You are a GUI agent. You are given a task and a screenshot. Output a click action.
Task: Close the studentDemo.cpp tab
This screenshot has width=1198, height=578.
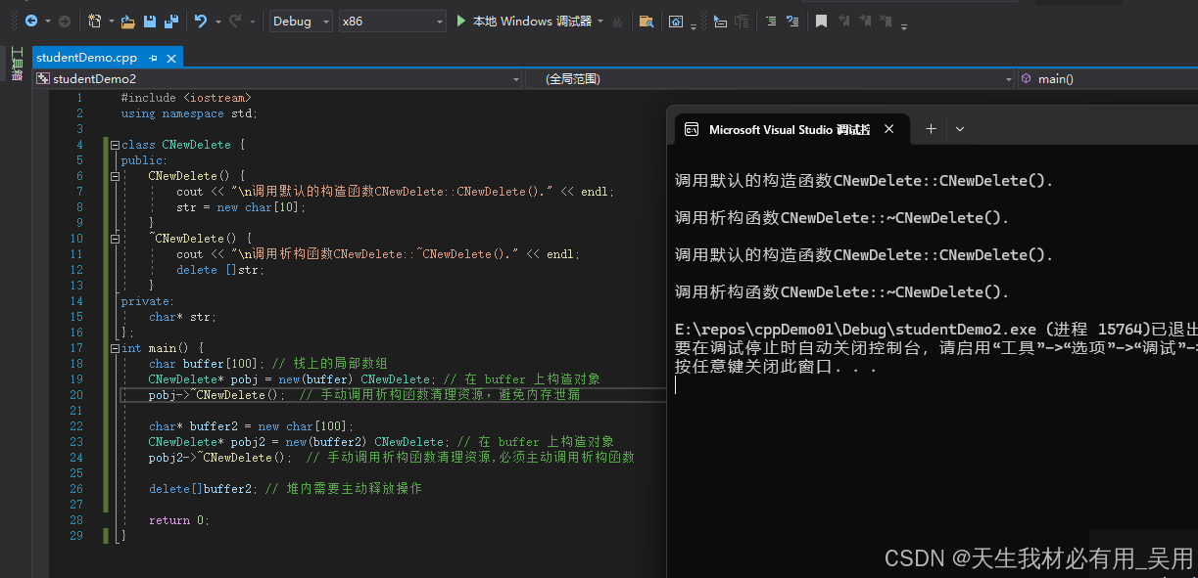(171, 58)
